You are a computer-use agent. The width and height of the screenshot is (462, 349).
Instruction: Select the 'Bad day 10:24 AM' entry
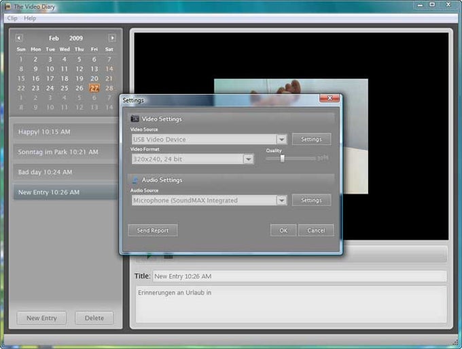pos(65,172)
